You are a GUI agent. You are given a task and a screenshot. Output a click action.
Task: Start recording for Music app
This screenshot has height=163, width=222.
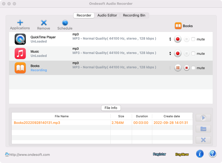[178, 53]
